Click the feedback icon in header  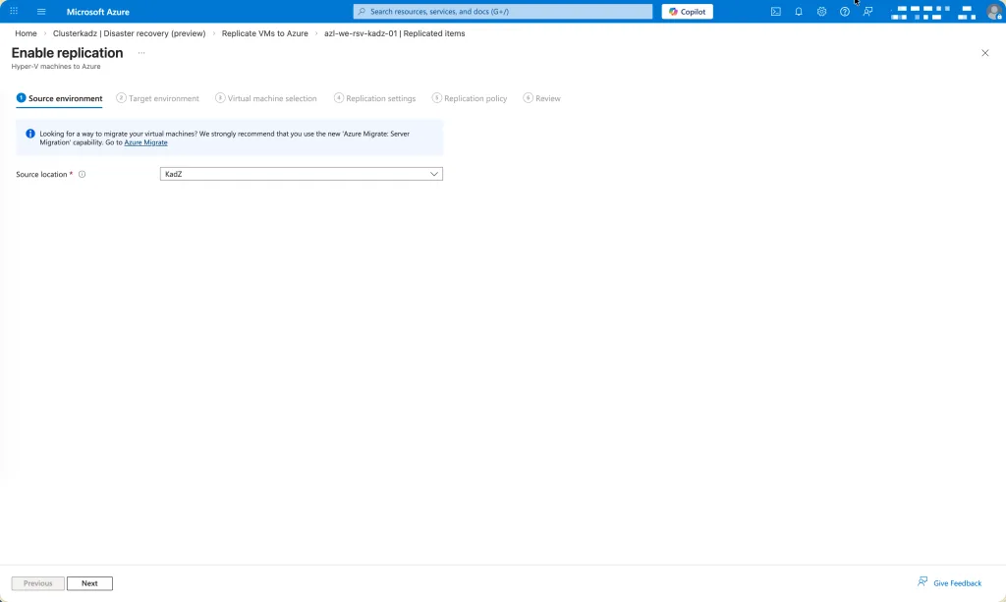(x=867, y=12)
